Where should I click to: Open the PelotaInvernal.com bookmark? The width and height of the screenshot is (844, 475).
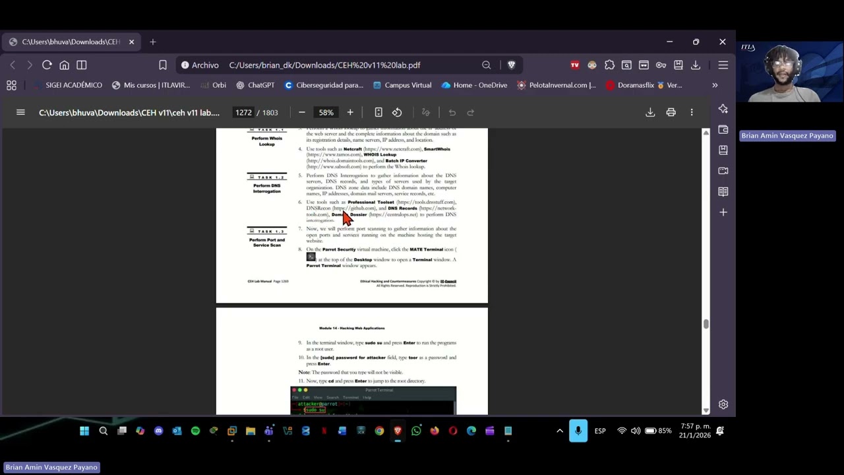point(557,85)
